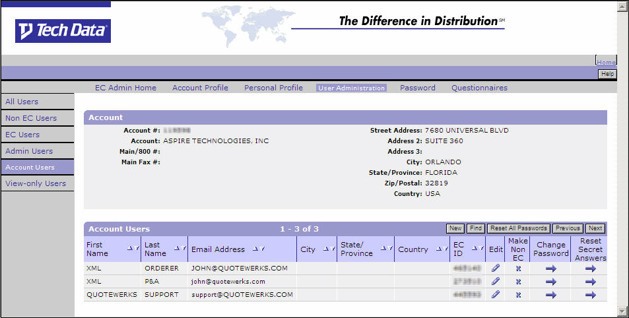
Task: Open the EC Admin Home tab
Action: click(125, 88)
